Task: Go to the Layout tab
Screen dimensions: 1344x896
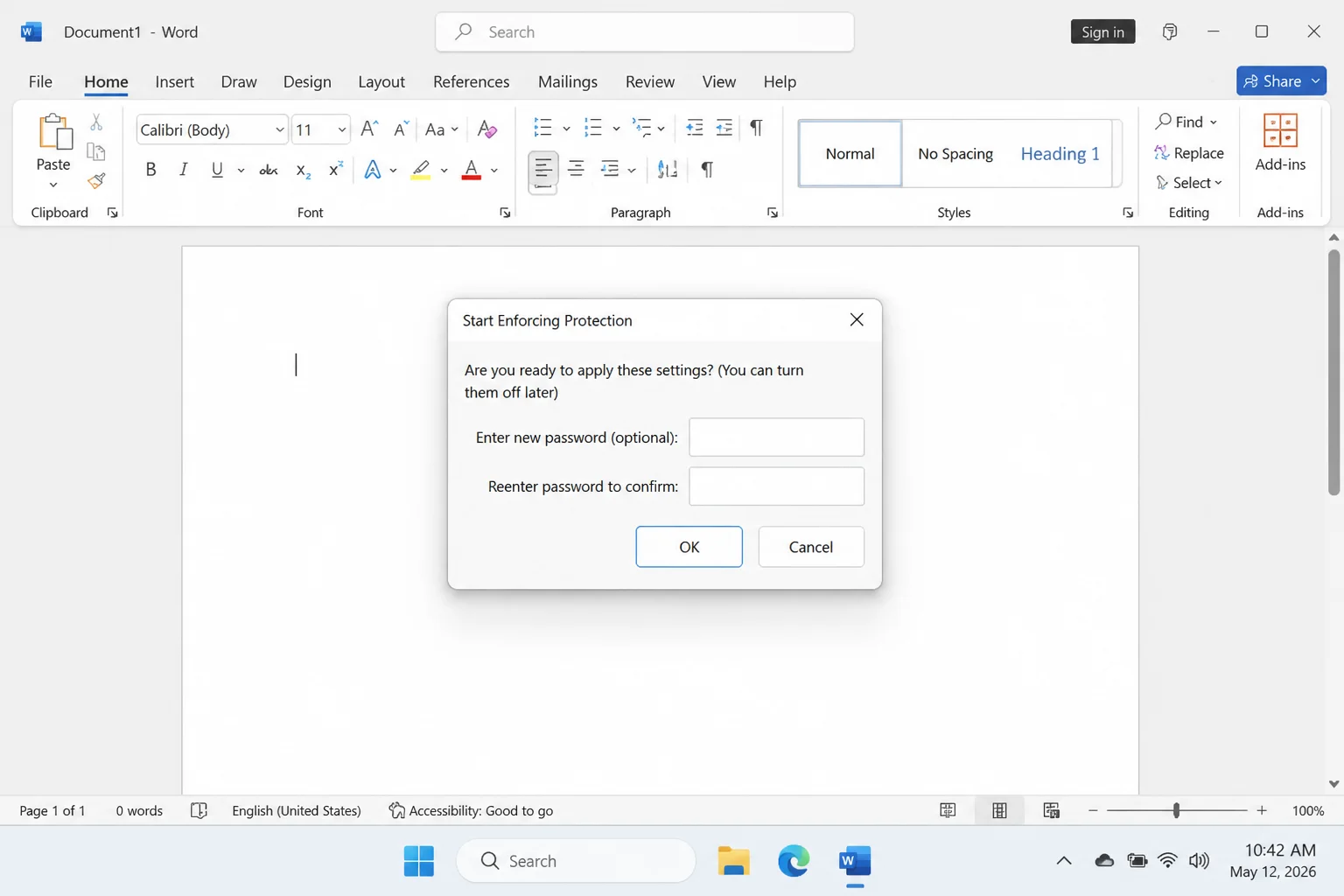Action: (381, 81)
